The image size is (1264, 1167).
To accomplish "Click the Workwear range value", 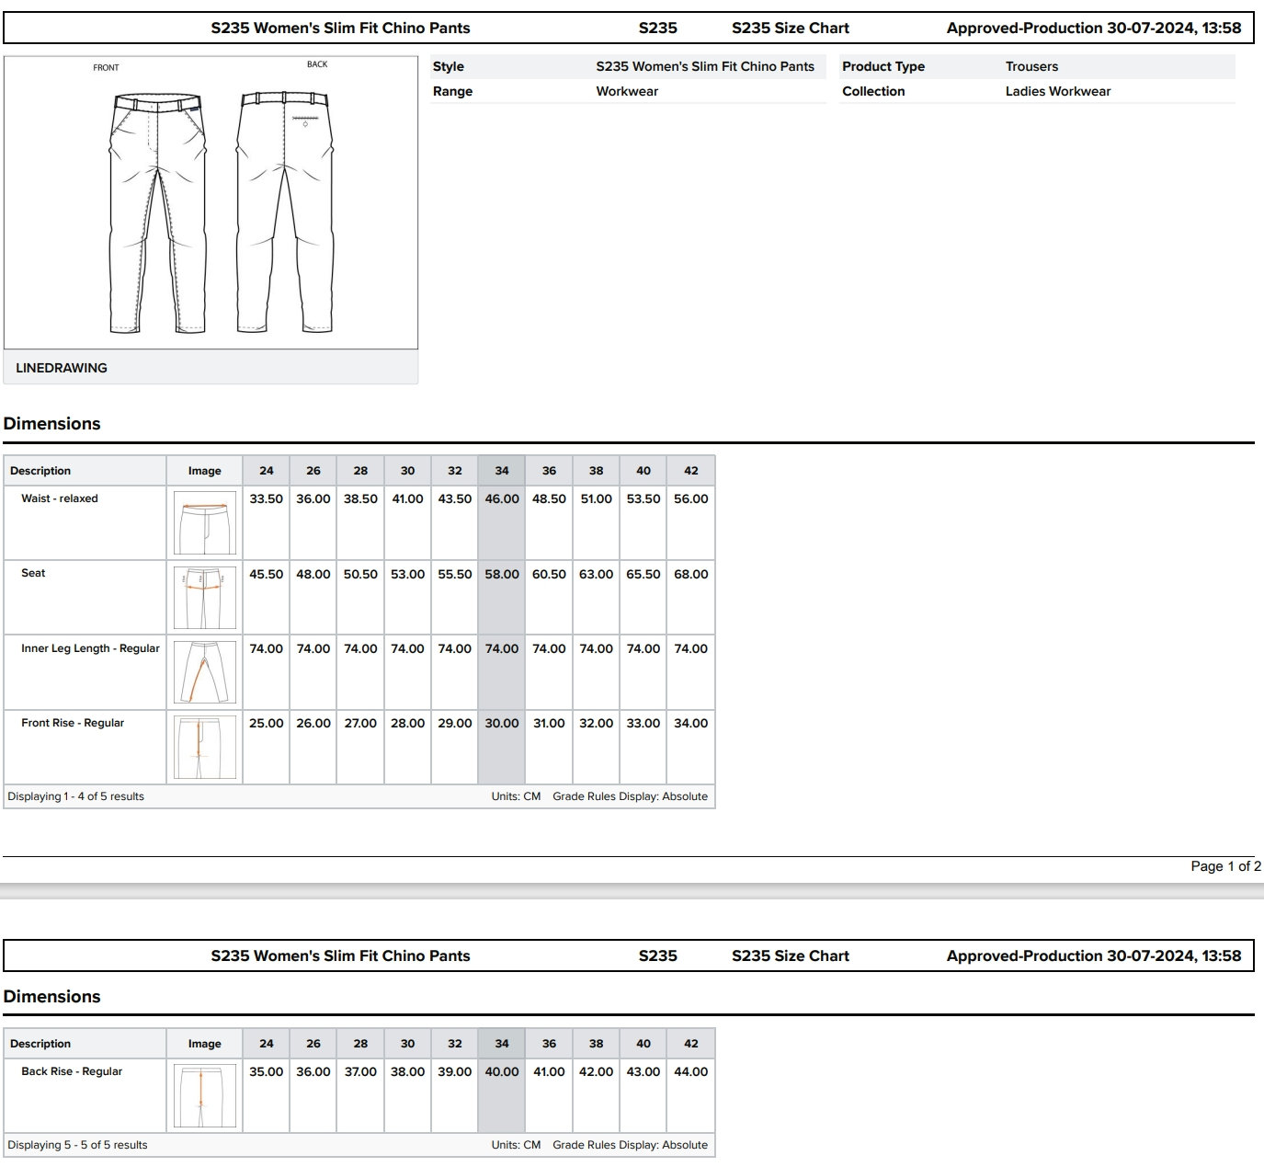I will pyautogui.click(x=627, y=91).
